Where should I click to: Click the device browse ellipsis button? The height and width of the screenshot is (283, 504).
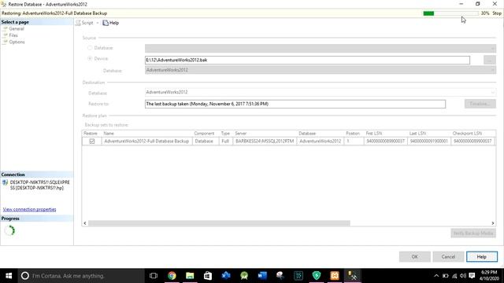(x=490, y=60)
